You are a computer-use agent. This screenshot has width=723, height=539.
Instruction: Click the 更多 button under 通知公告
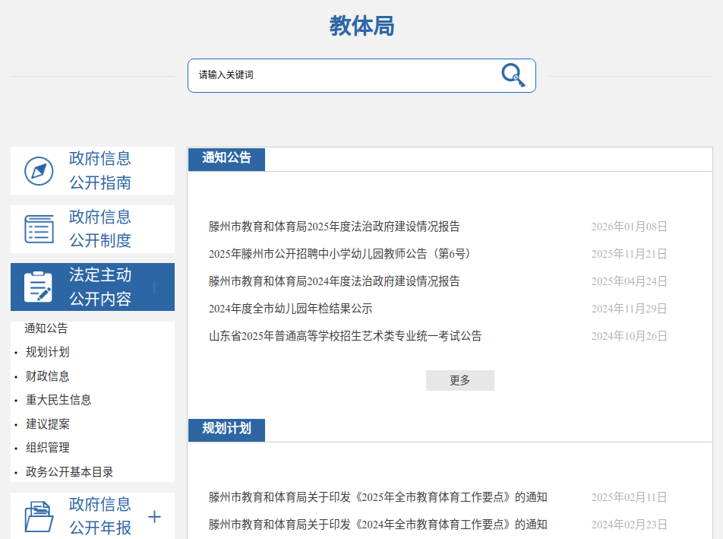(459, 380)
